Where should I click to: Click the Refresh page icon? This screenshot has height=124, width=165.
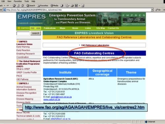(x=18, y=6)
